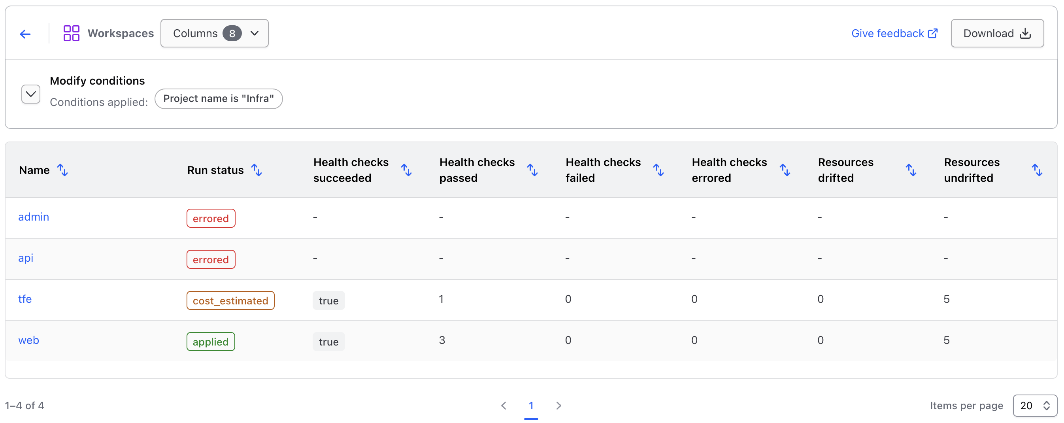Click the Run status sort icon
This screenshot has width=1064, height=423.
257,170
